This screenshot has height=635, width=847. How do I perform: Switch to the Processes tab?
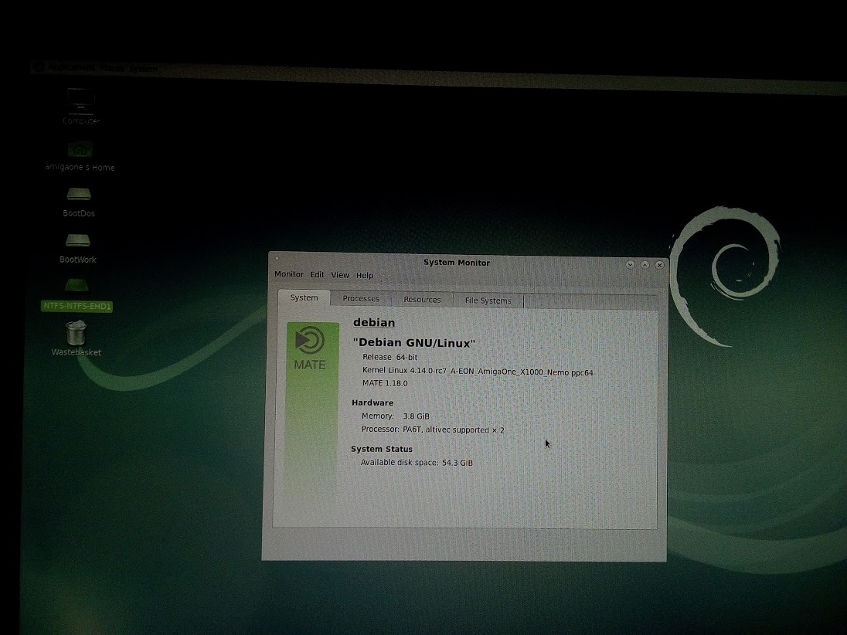pos(361,299)
